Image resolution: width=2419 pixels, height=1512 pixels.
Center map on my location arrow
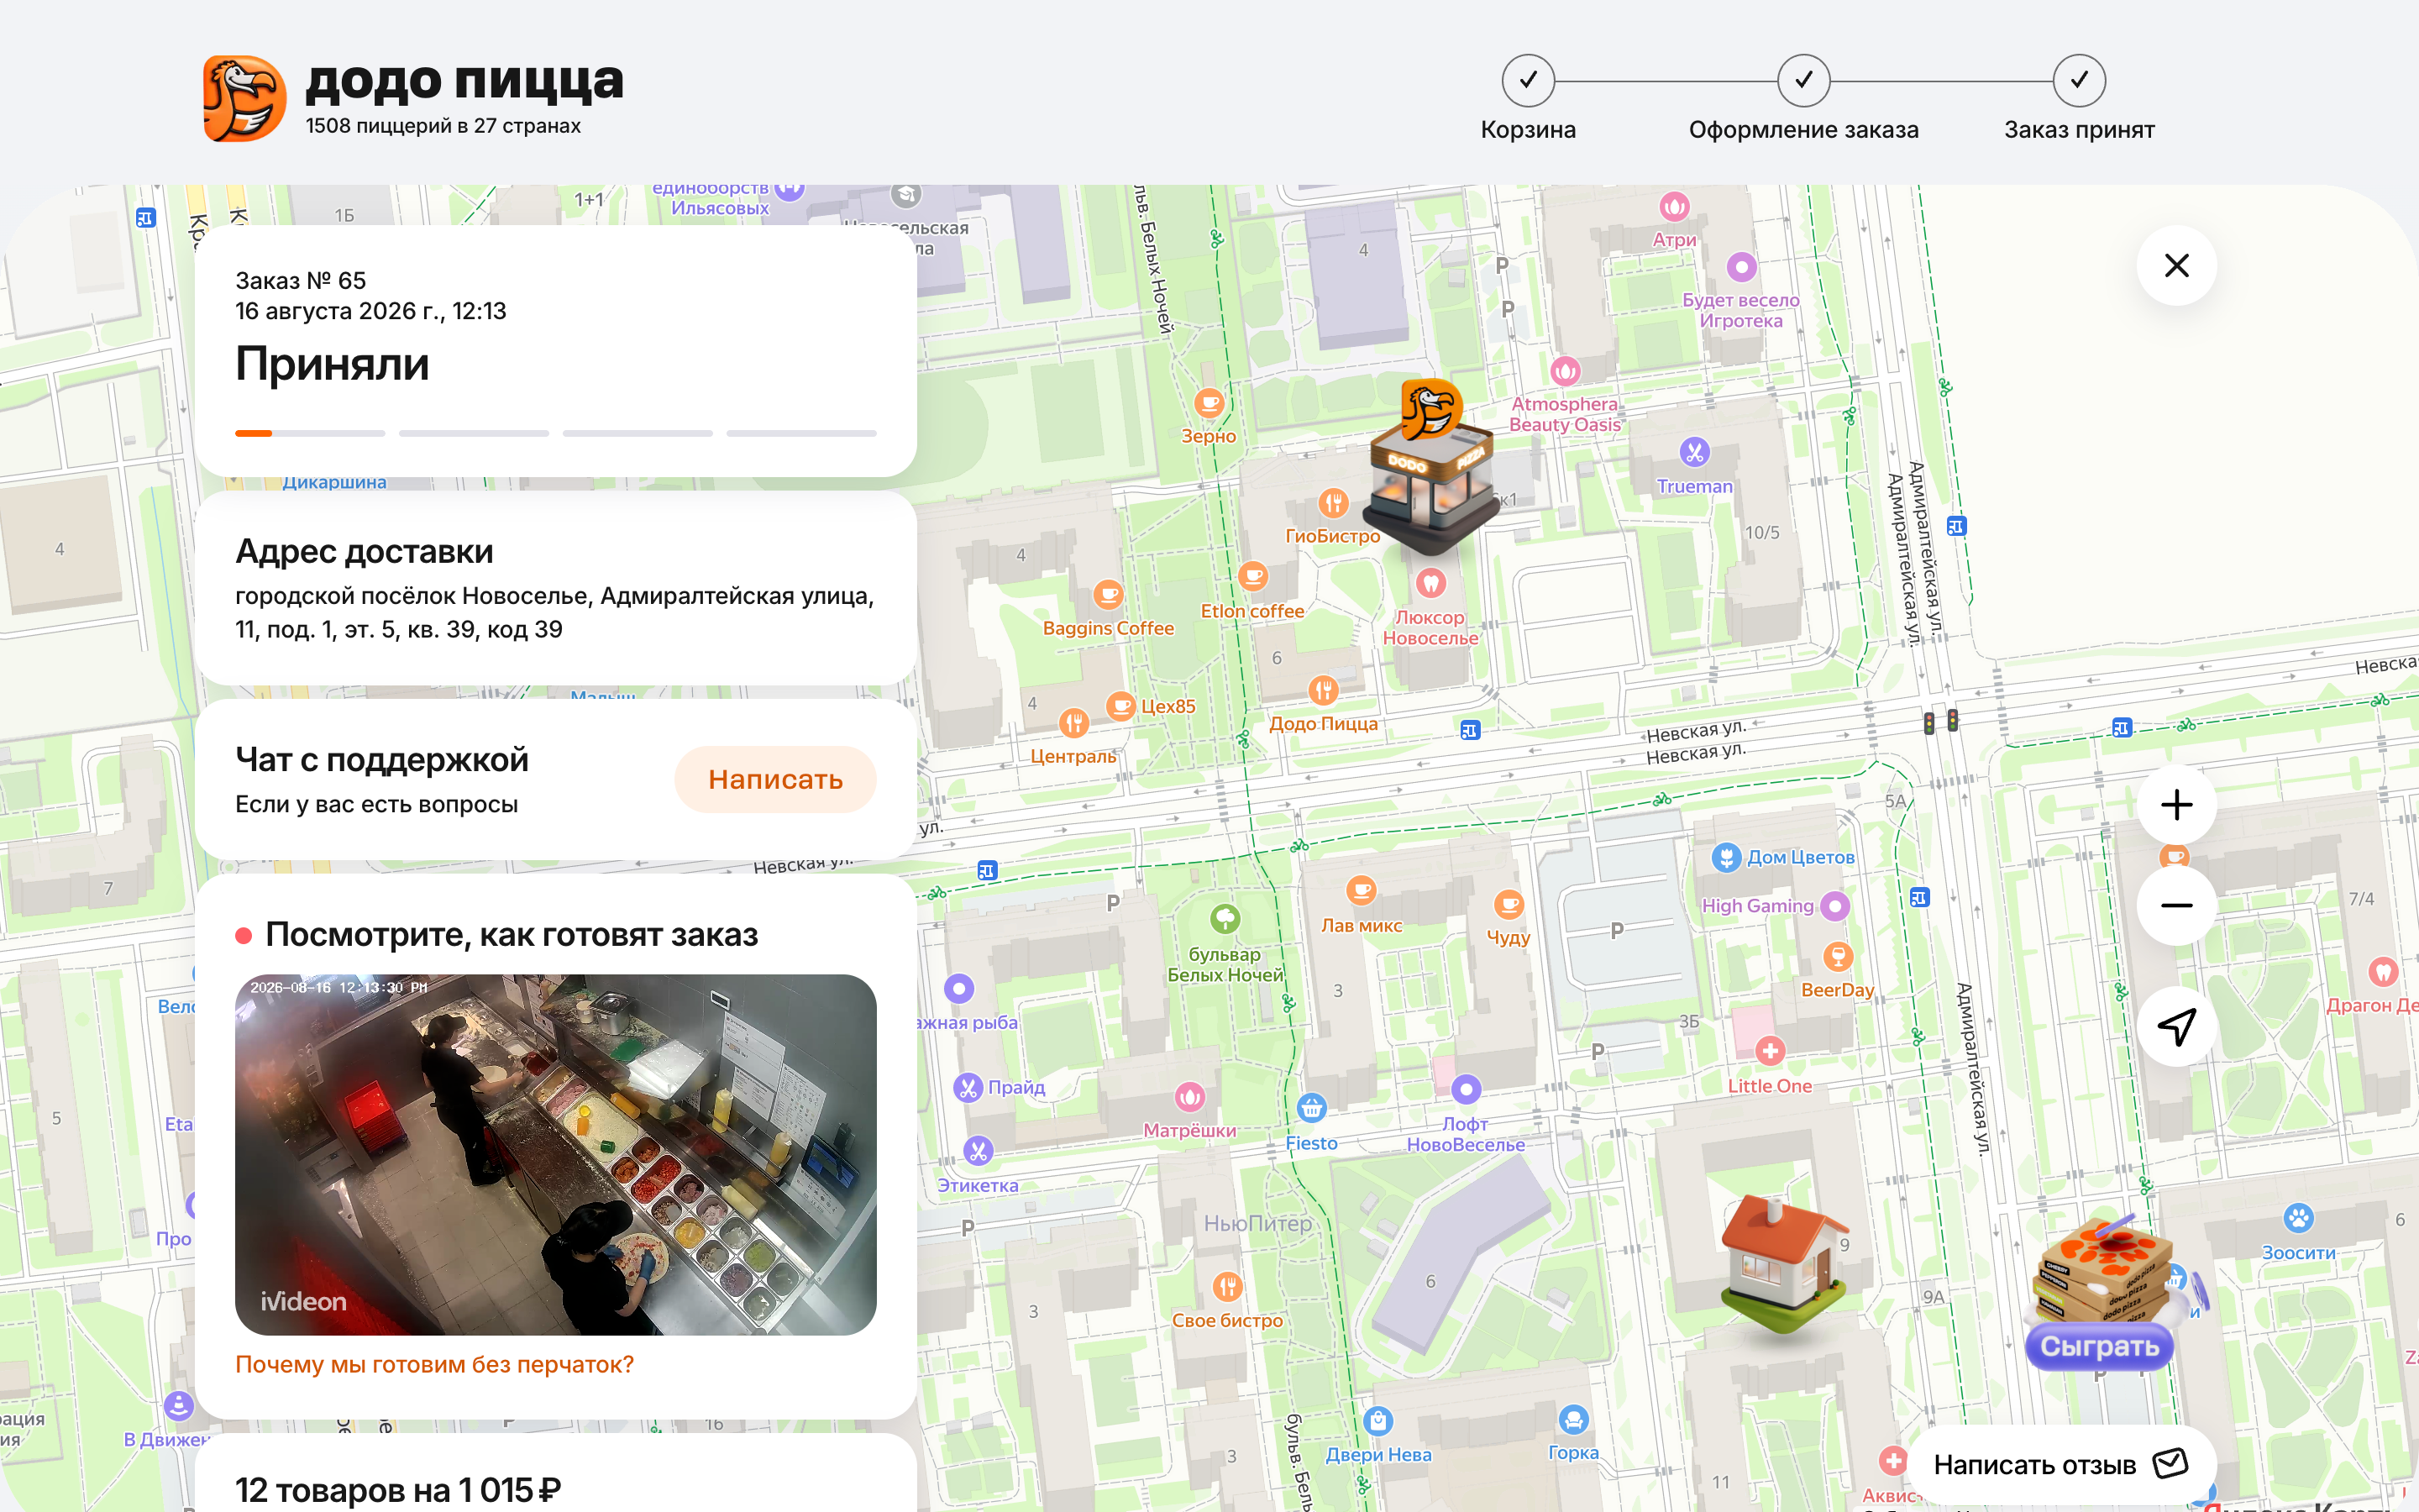point(2176,1026)
